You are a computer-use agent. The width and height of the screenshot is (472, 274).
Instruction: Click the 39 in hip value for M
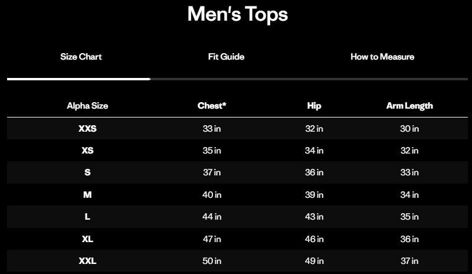(314, 194)
